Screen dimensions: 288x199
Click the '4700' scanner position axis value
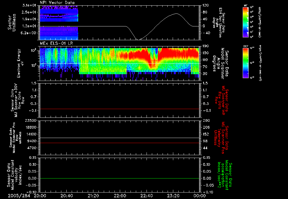pos(31,148)
